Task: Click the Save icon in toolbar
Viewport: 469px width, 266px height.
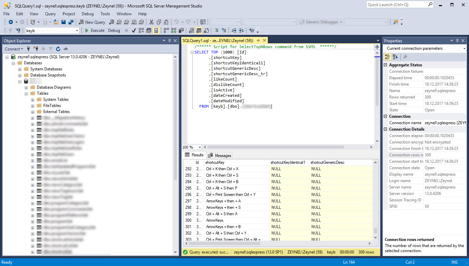Action: 64,22
